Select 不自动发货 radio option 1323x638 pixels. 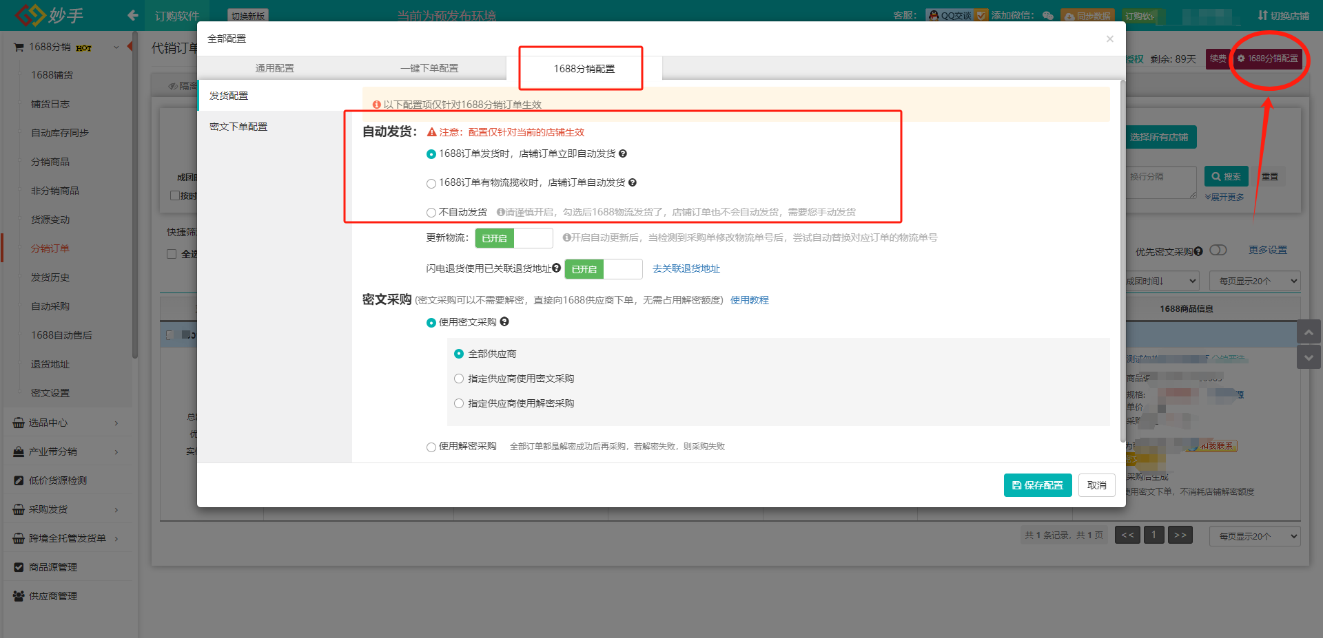[x=431, y=213]
